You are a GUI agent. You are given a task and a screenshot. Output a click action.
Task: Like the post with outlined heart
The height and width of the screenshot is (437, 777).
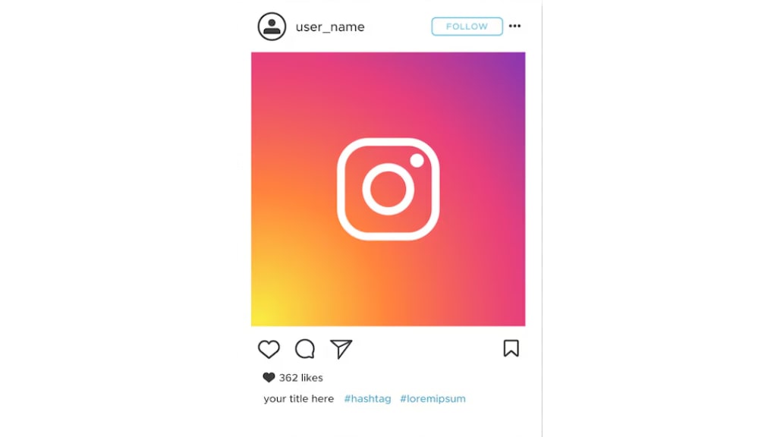(269, 349)
